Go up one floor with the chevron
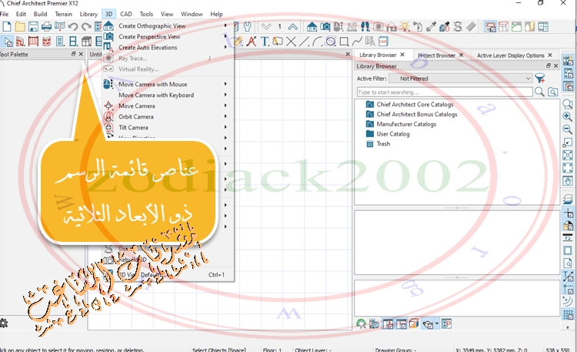Viewport: 577px width, 352px height. tap(292, 26)
